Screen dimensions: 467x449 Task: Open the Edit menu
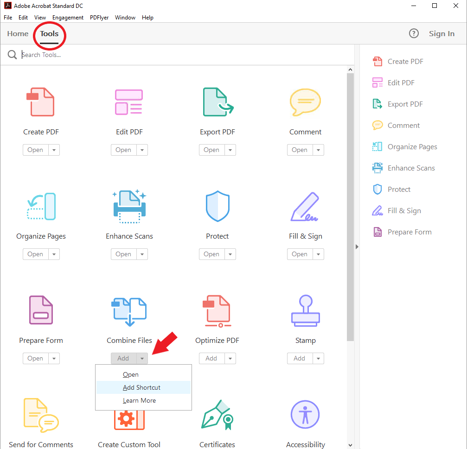23,18
